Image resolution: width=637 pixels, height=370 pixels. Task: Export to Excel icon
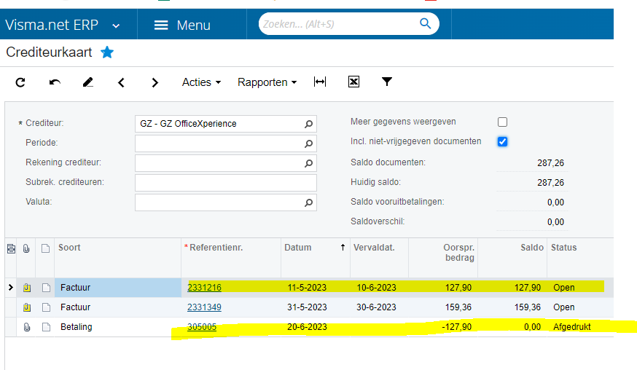353,82
